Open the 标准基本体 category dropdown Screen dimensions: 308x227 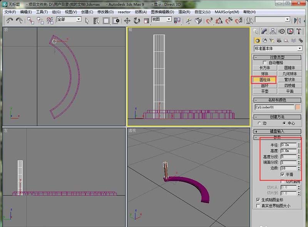pos(300,48)
